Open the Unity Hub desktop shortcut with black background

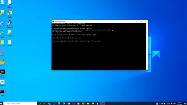point(2,73)
